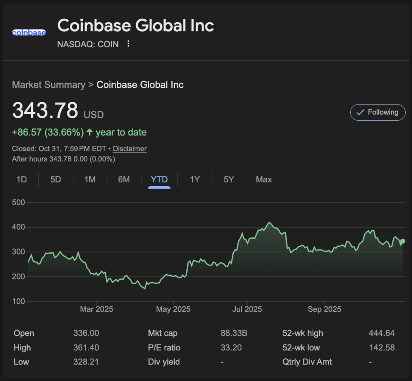This screenshot has width=412, height=381.
Task: Open the Disclaimer link
Action: 130,149
